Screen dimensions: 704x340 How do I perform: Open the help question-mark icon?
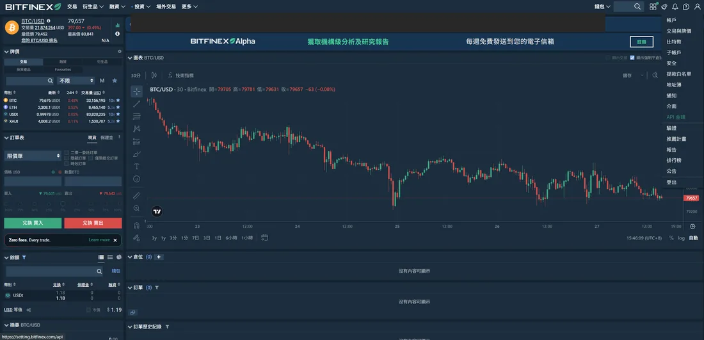pyautogui.click(x=686, y=7)
